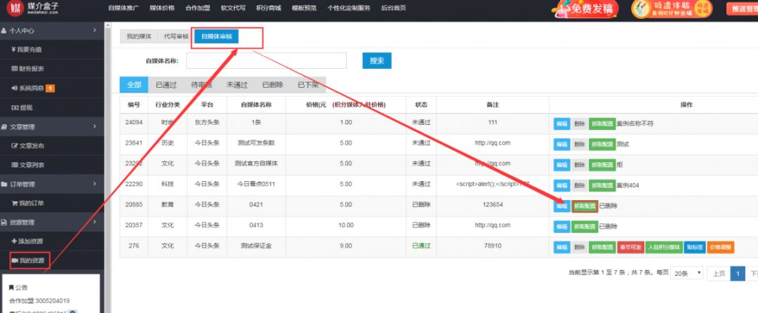Click 抓取配置 for row 24094

(x=602, y=124)
